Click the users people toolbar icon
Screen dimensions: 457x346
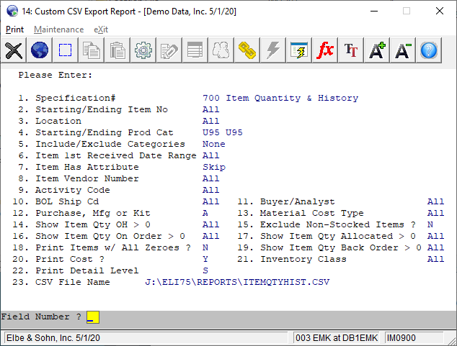(x=221, y=50)
